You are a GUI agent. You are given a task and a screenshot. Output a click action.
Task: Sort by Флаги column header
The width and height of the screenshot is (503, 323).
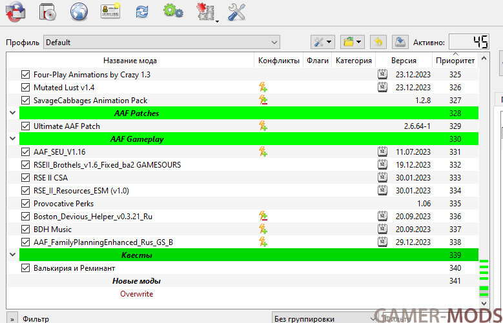(318, 61)
